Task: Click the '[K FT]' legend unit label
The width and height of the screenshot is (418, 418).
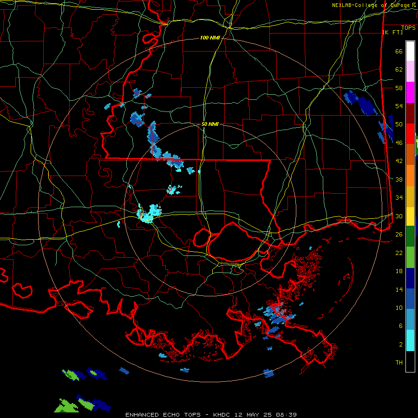Action: 392,32
